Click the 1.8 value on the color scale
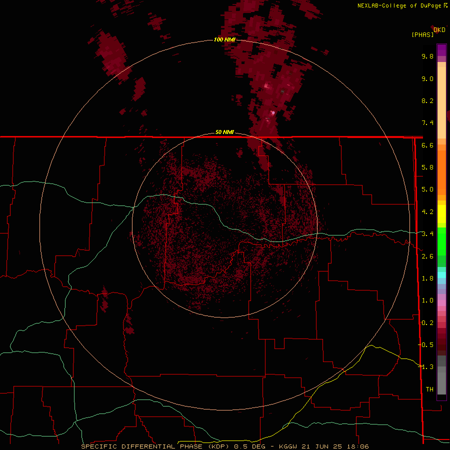Viewport: 450px width, 450px height. pyautogui.click(x=427, y=278)
